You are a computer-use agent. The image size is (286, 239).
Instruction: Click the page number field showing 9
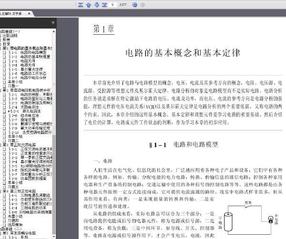112,4
